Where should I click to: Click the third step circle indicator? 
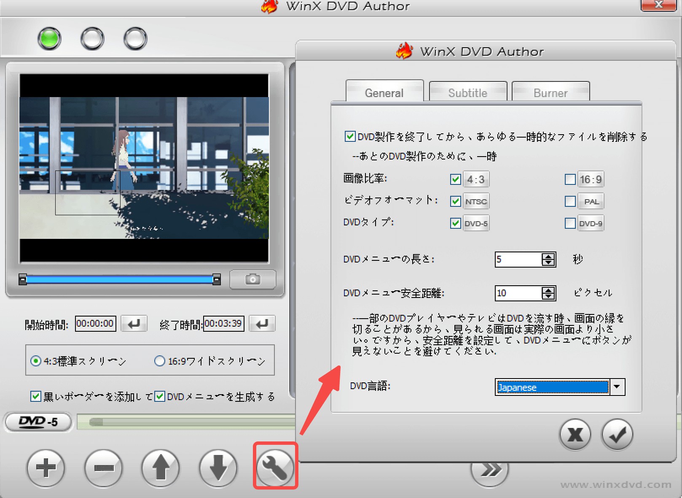(x=135, y=39)
